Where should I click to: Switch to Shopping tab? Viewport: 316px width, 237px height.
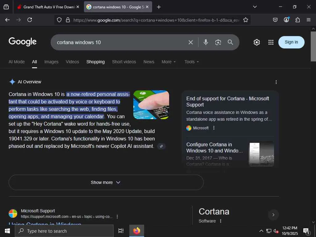(96, 62)
